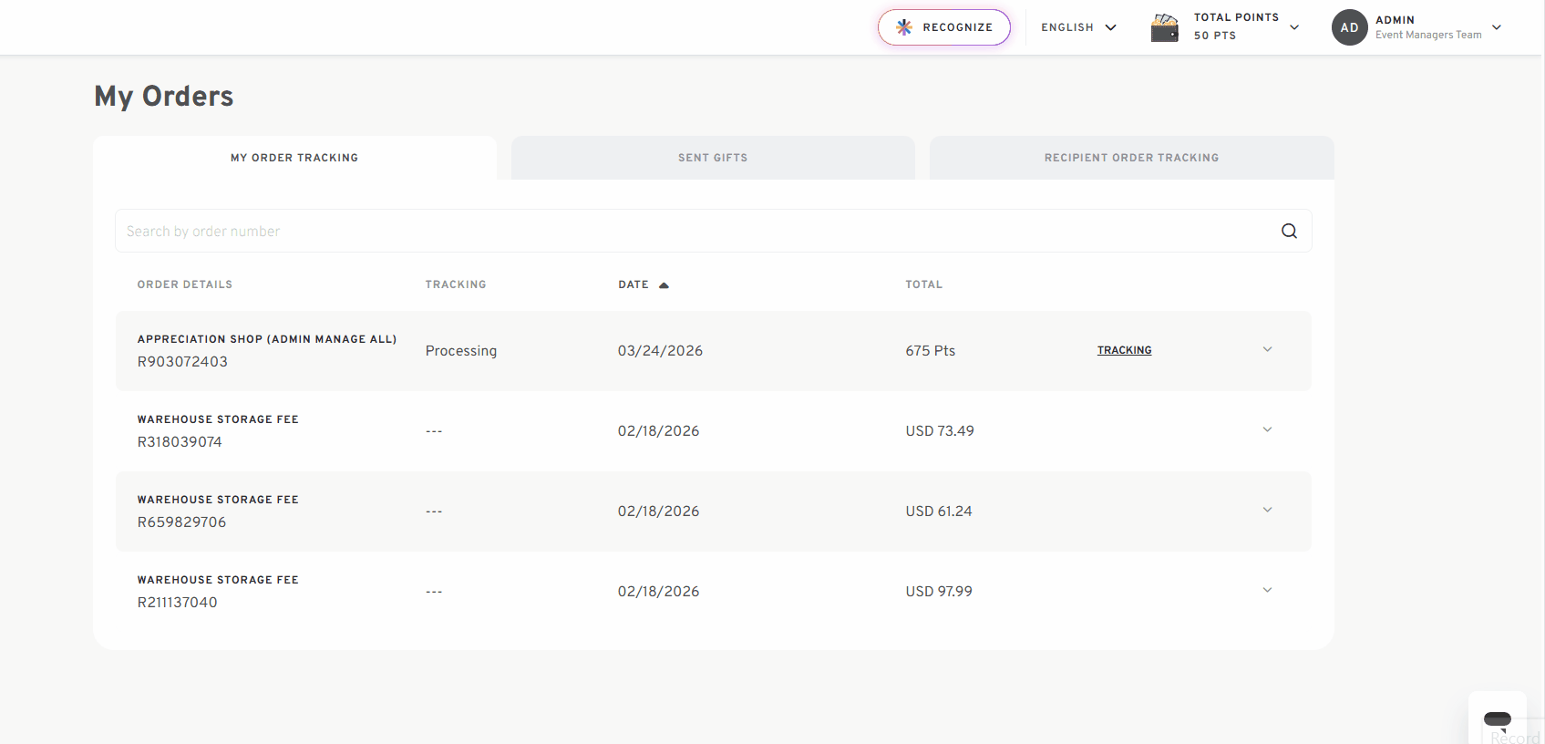Viewport: 1545px width, 744px height.
Task: Open the Admin account menu chevron
Action: pyautogui.click(x=1496, y=27)
